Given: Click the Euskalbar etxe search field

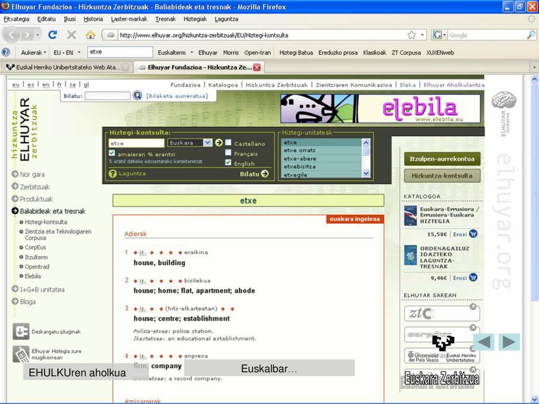Looking at the screenshot, I should (x=120, y=52).
